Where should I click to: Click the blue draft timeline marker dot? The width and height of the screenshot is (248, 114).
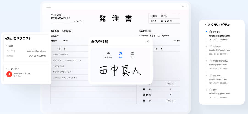pos(206,32)
